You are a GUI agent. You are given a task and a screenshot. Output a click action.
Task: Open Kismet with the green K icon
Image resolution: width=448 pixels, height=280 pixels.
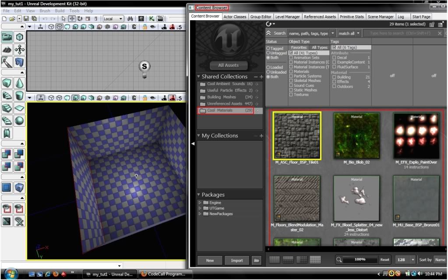(x=152, y=19)
